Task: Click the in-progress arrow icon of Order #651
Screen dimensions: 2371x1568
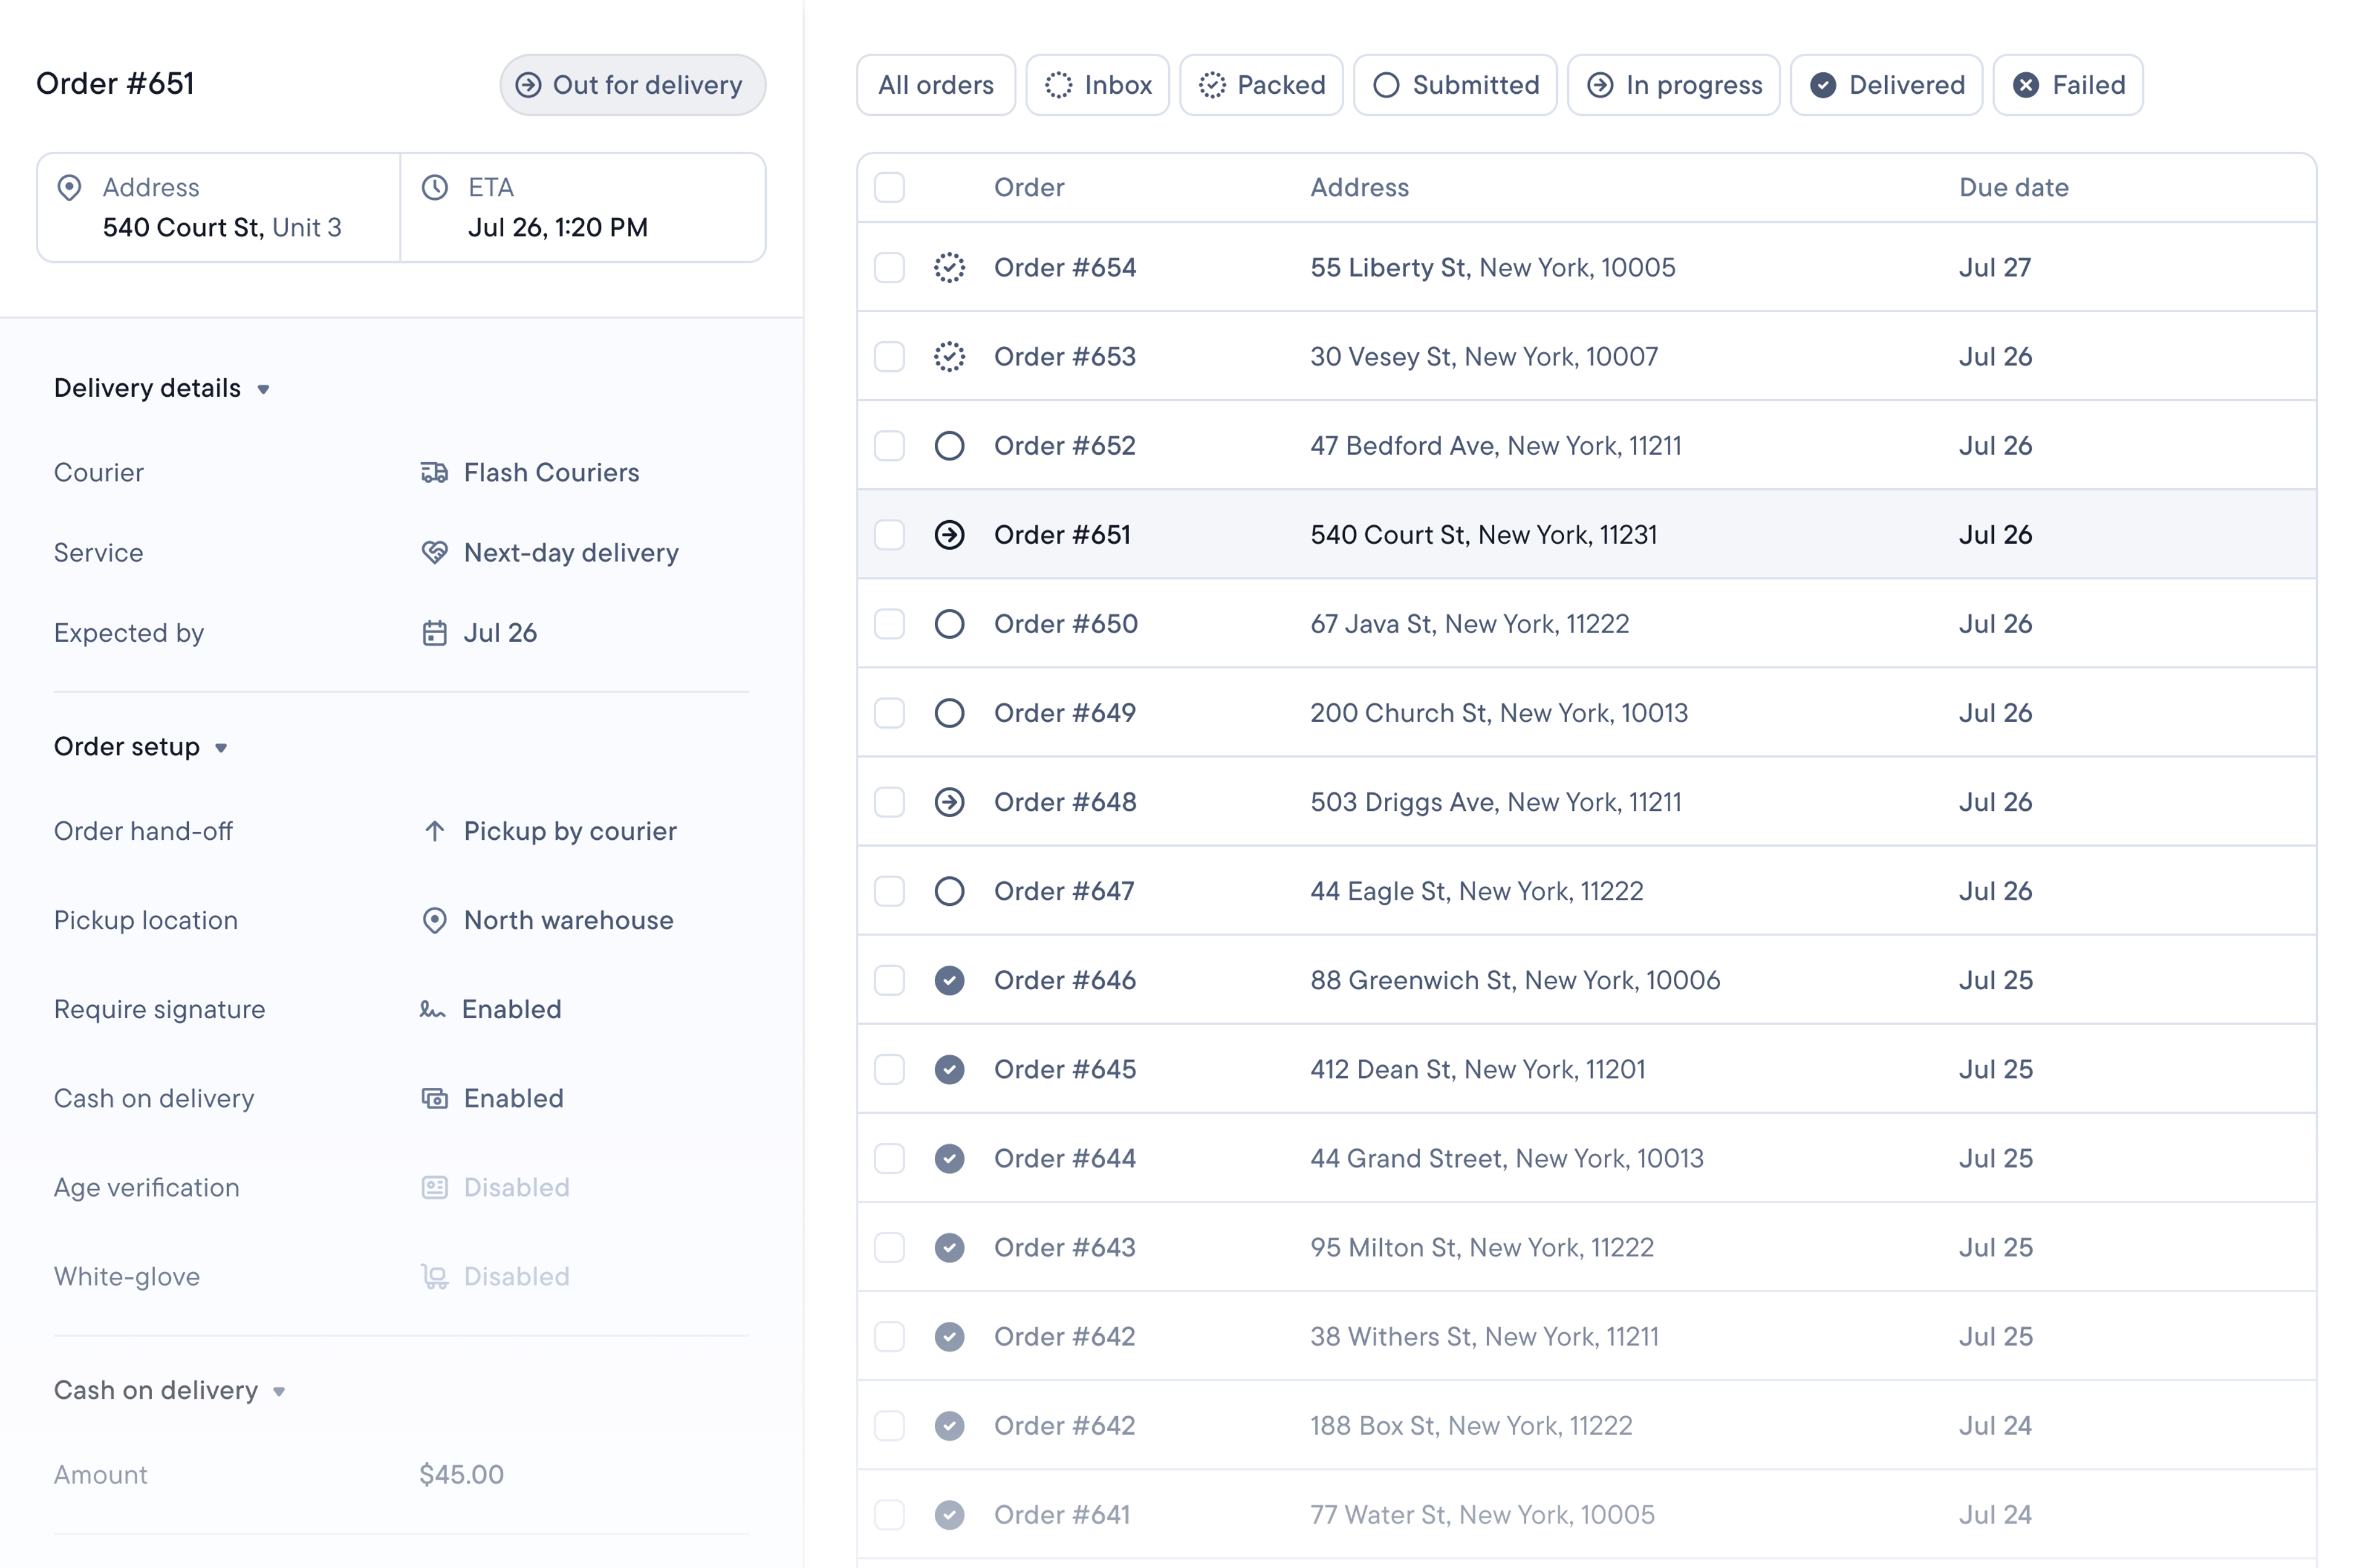Action: [x=950, y=535]
